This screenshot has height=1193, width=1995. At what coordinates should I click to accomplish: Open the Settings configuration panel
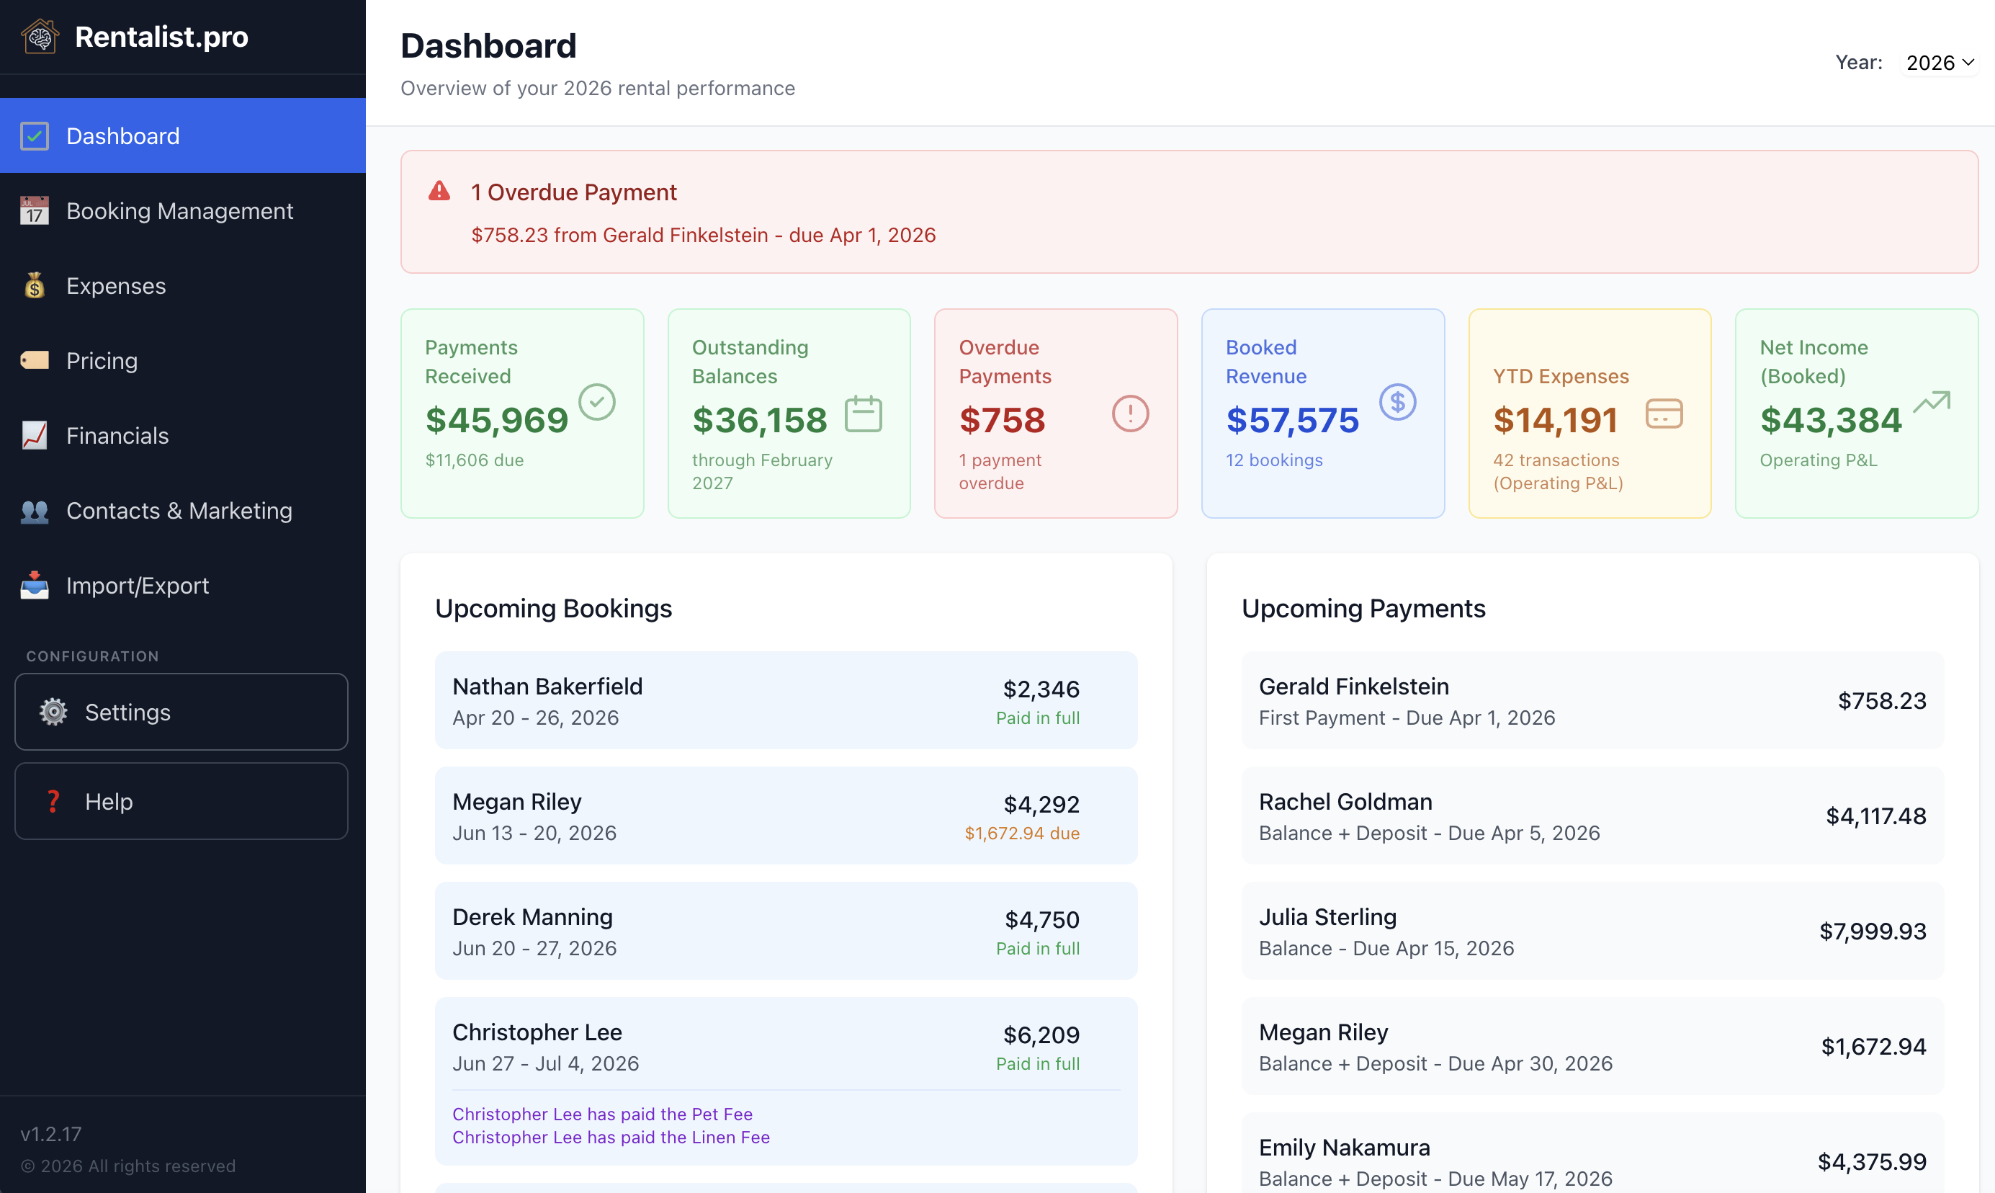coord(180,712)
